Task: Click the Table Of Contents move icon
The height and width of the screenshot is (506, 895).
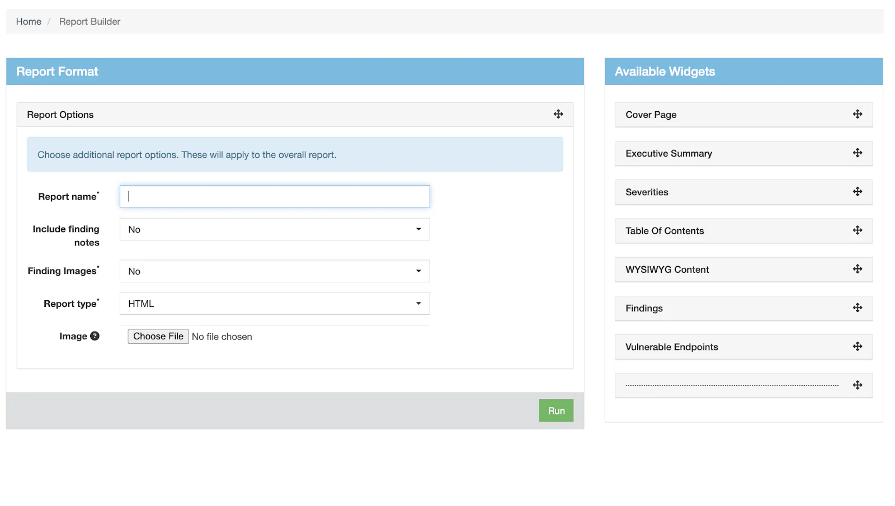Action: pos(857,230)
